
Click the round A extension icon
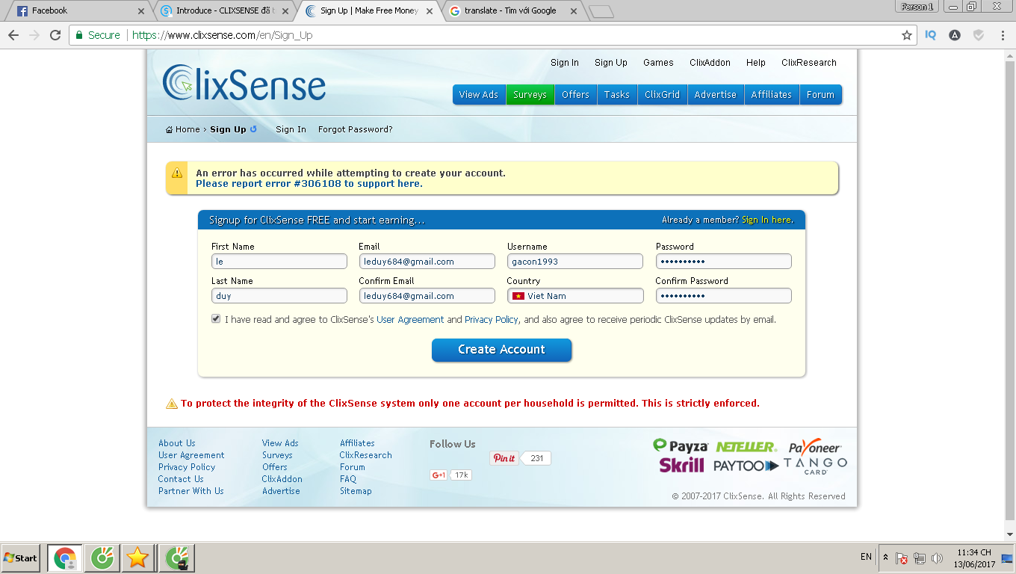955,35
